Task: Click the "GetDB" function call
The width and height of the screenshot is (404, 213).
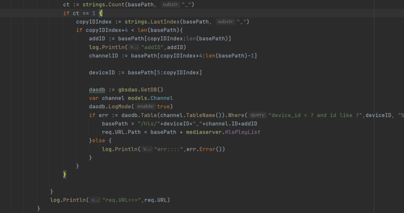Action: pos(149,89)
